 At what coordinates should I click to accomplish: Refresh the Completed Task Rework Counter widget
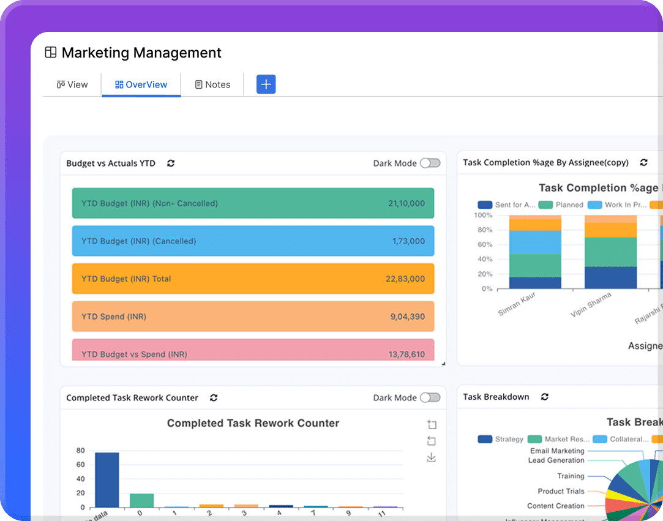pos(214,397)
